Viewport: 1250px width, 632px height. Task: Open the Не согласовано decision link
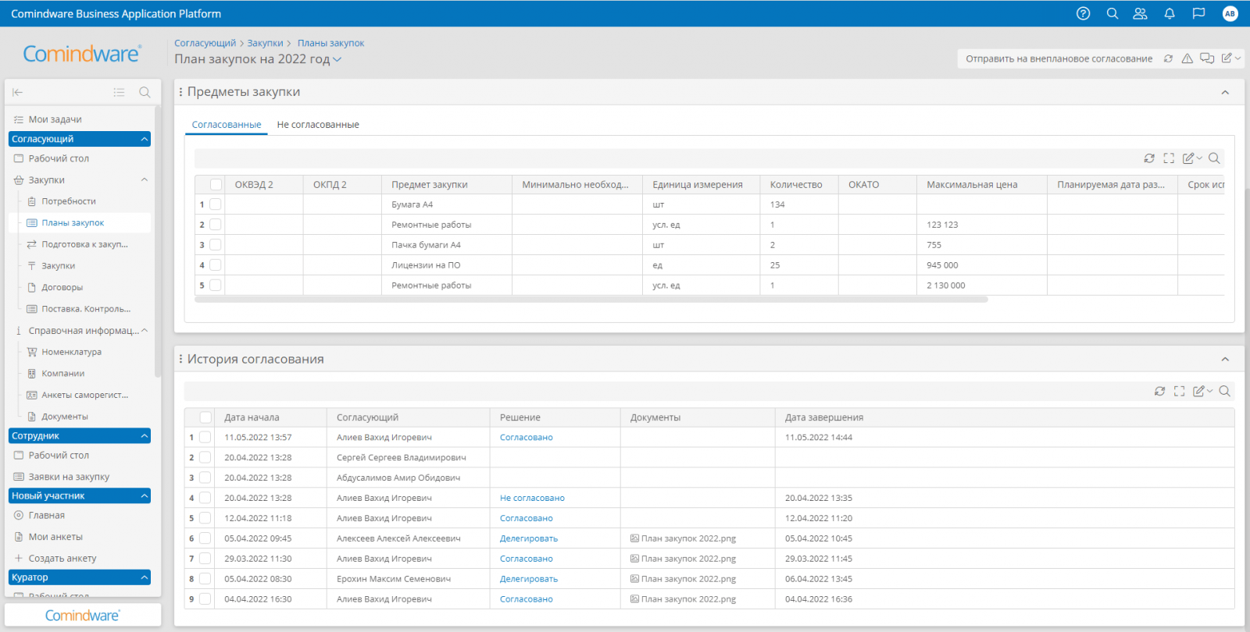pos(532,498)
